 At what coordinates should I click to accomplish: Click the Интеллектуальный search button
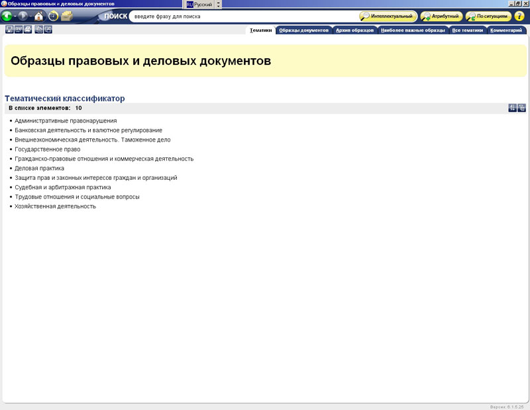[388, 16]
